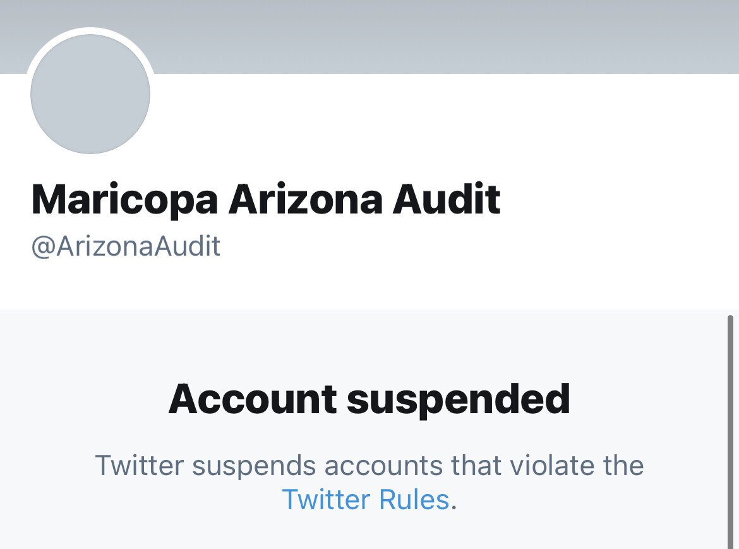
Task: Click the Account suspended heading
Action: (369, 399)
